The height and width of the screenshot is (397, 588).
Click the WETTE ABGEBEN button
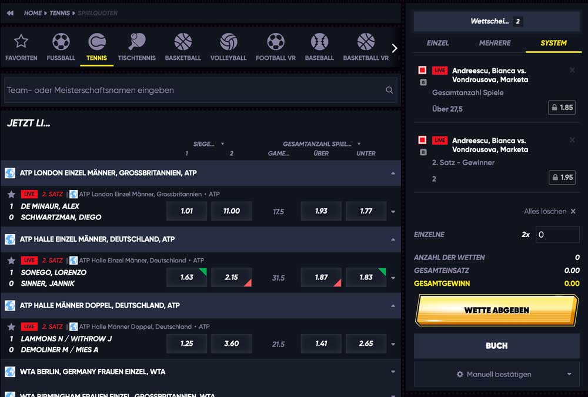pos(497,310)
